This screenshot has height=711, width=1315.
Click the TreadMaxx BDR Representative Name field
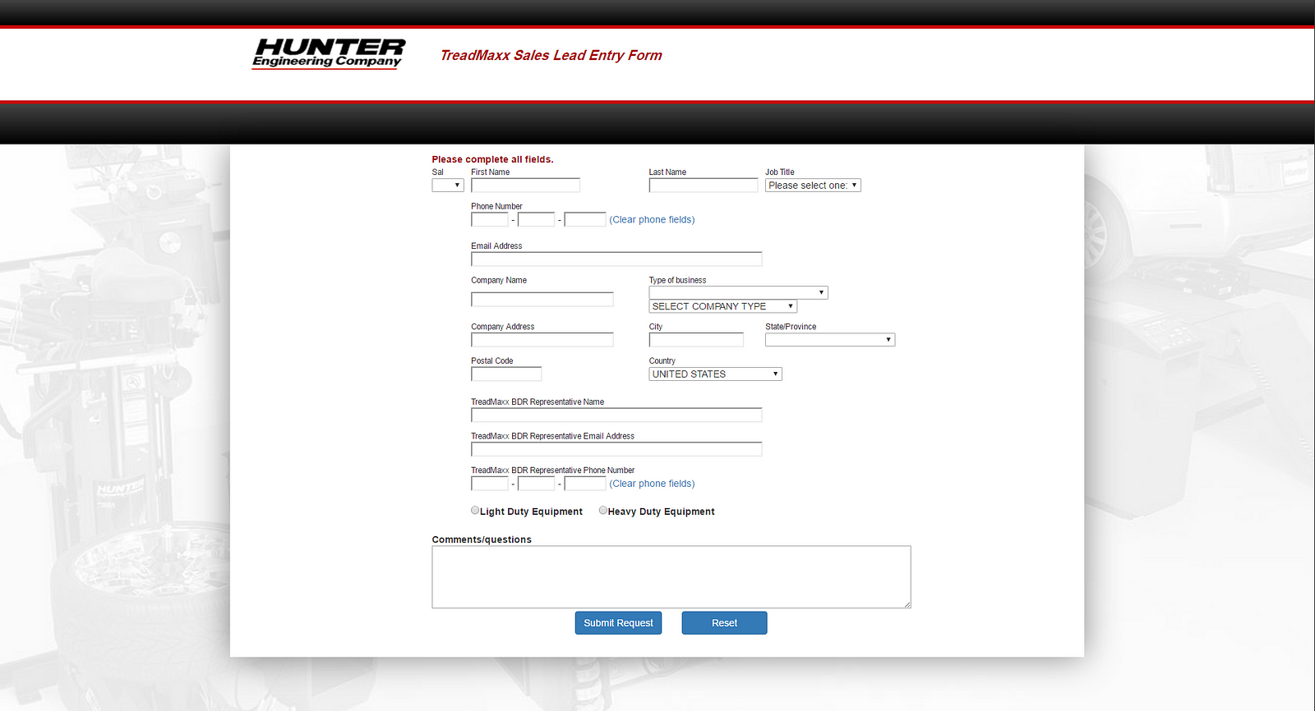tap(616, 415)
